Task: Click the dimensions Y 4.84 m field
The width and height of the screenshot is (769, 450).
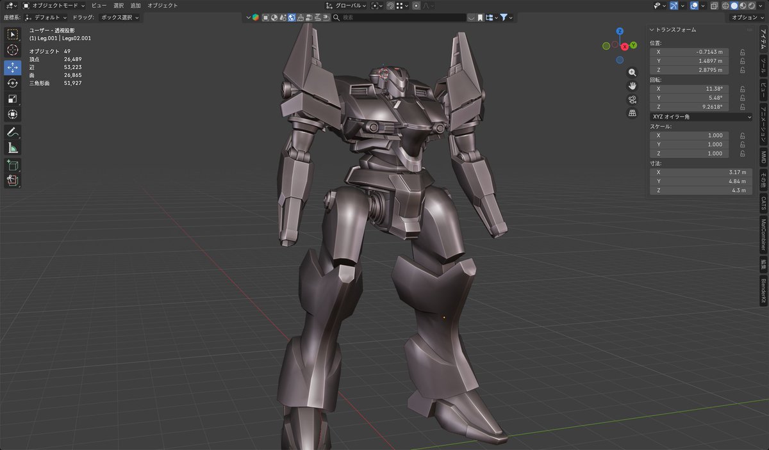Action: 701,182
